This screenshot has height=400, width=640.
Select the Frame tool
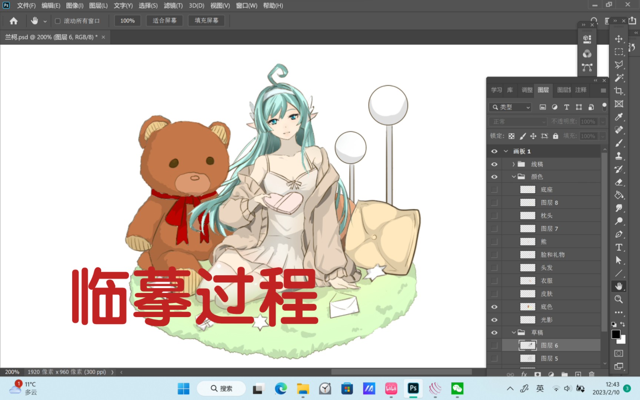click(619, 104)
